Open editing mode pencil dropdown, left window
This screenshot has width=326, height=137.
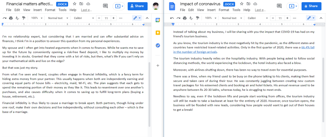pos(137,18)
